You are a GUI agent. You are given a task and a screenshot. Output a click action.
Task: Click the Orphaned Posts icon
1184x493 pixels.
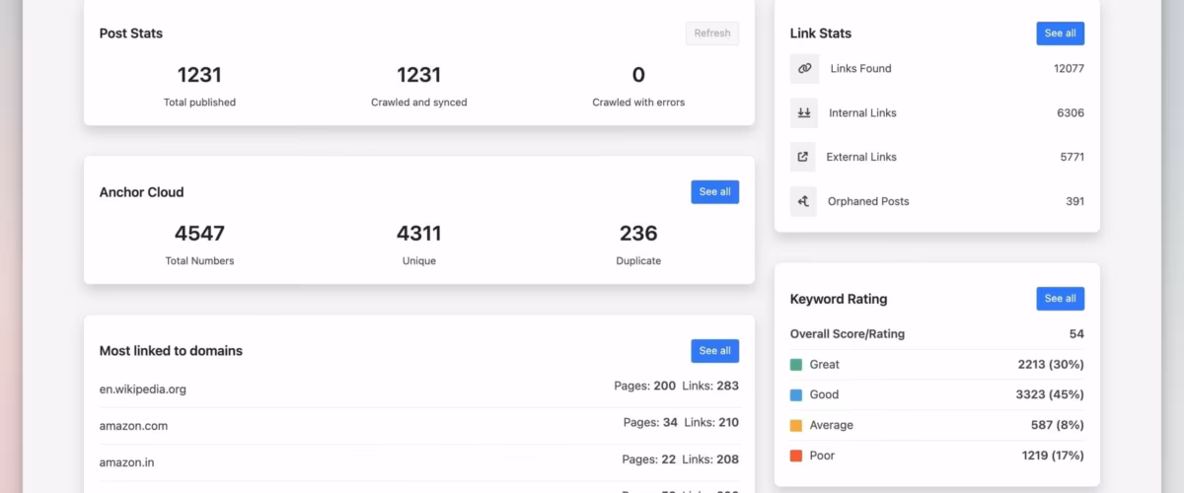[x=803, y=201]
